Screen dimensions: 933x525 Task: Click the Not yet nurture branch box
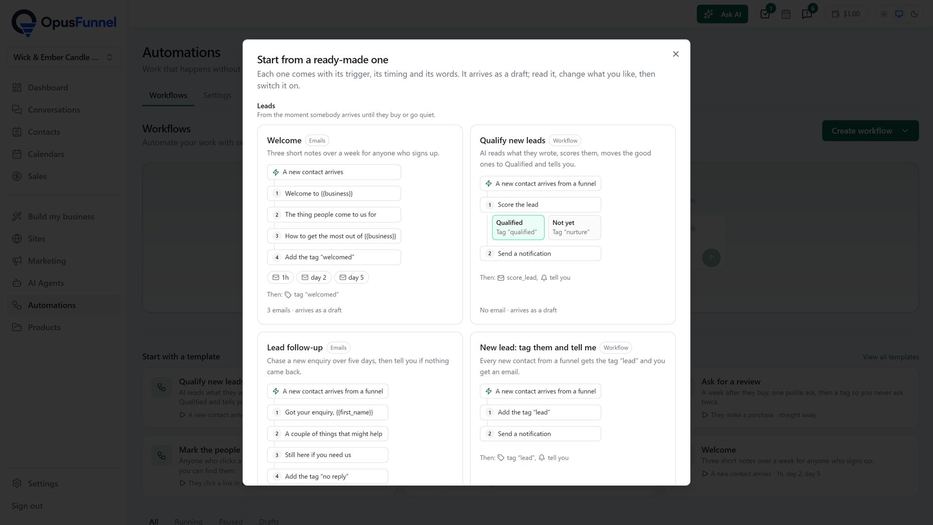[x=574, y=227]
